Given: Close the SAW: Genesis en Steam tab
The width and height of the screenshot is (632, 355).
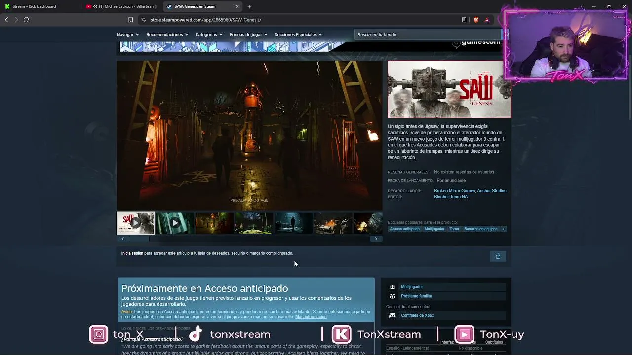Looking at the screenshot, I should click(x=237, y=6).
